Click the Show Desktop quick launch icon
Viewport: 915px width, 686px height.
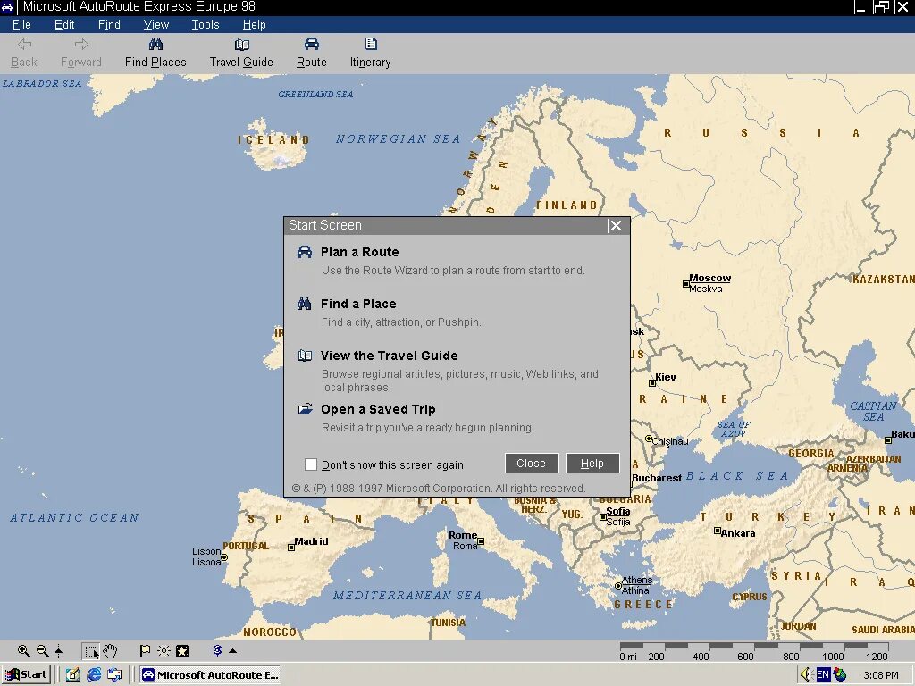(x=73, y=674)
